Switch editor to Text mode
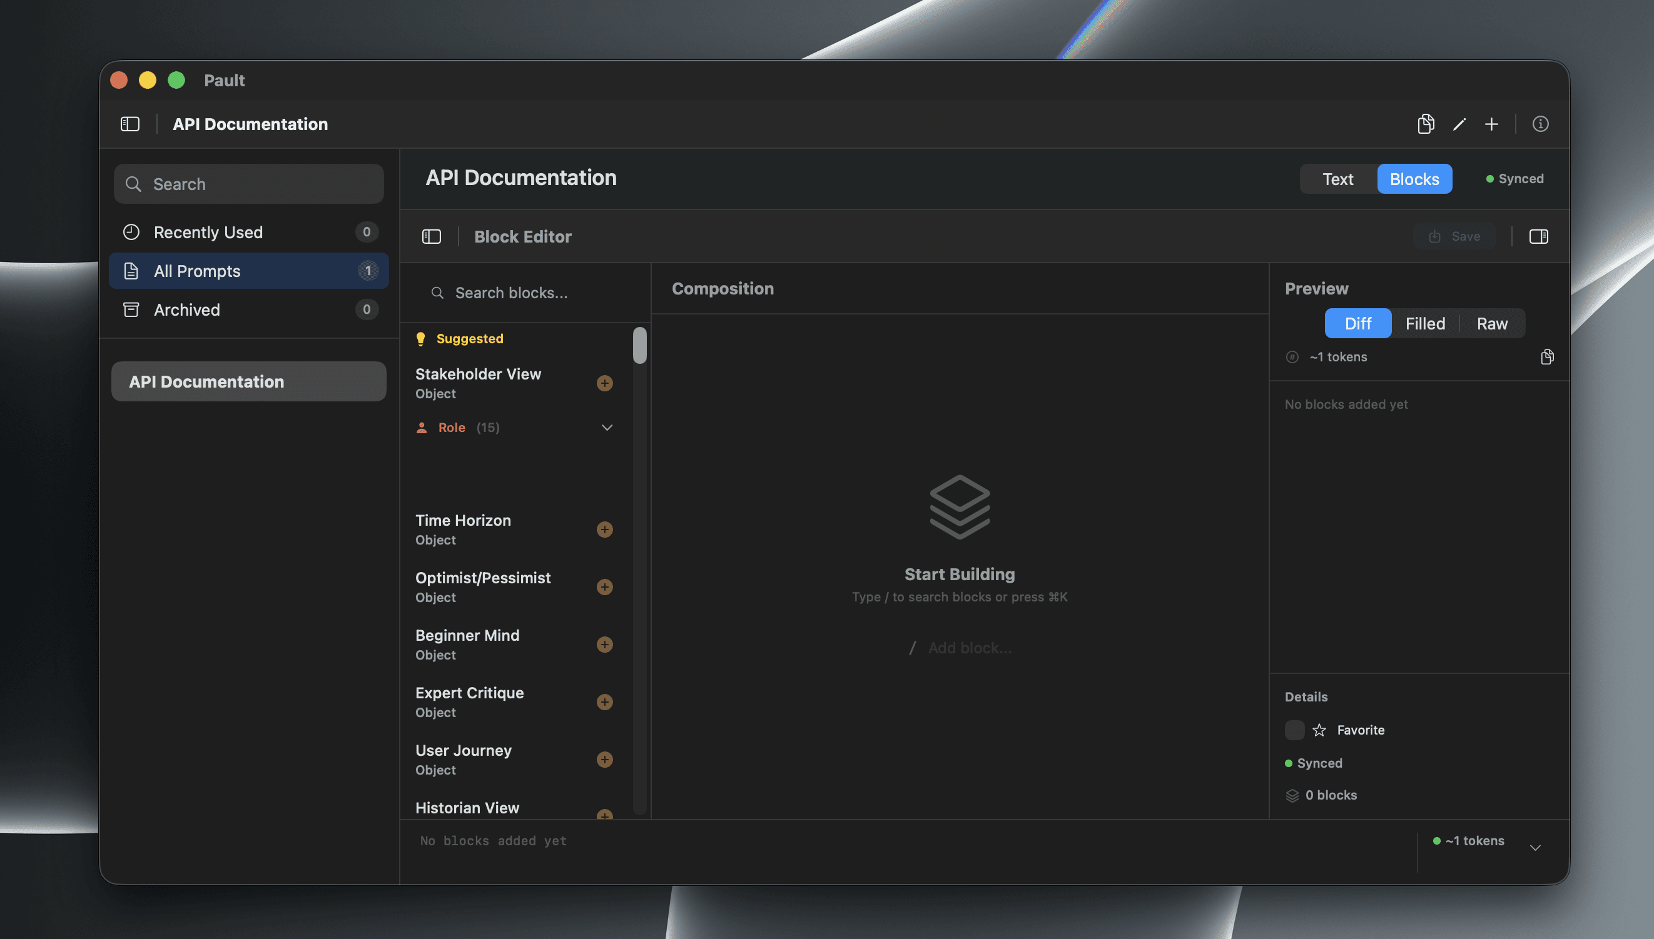The height and width of the screenshot is (939, 1654). pyautogui.click(x=1338, y=179)
